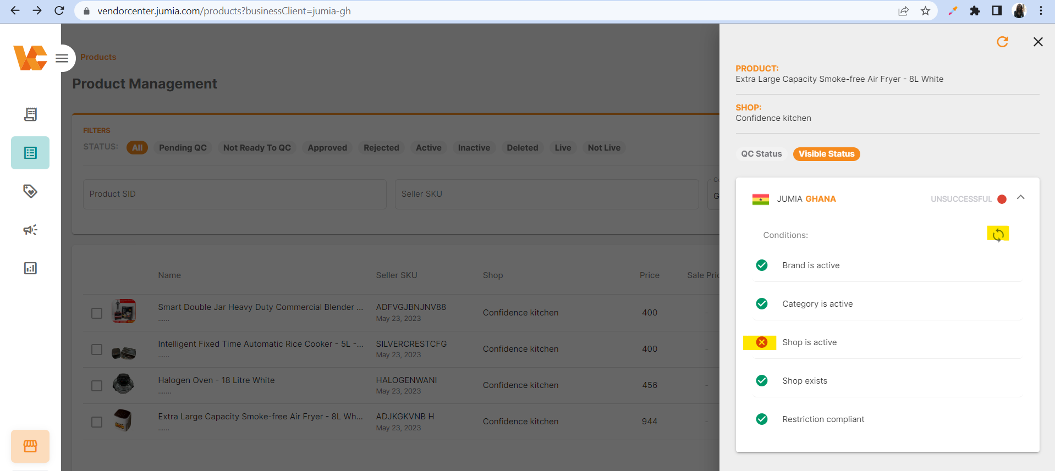Switch to the QC Status tab
The image size is (1055, 471).
pyautogui.click(x=761, y=154)
